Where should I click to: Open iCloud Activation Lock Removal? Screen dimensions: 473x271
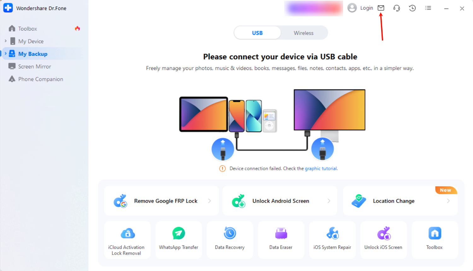click(x=127, y=240)
